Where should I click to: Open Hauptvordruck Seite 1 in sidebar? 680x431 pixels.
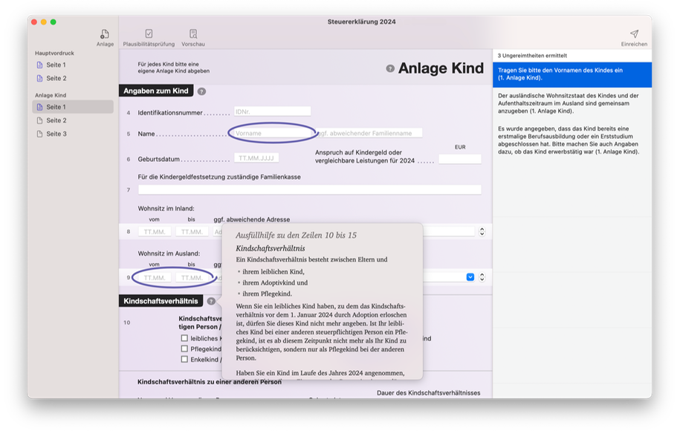56,65
